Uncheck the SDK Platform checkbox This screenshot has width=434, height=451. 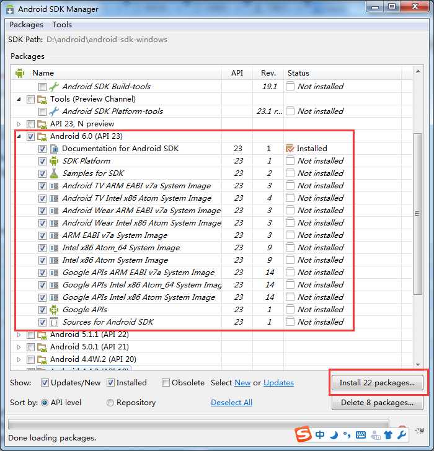coord(42,161)
